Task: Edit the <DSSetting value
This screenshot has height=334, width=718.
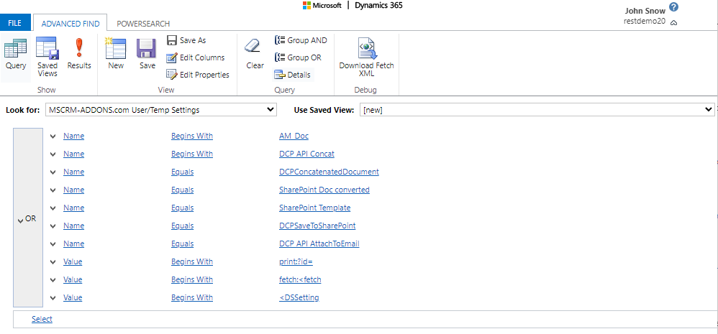Action: tap(299, 297)
